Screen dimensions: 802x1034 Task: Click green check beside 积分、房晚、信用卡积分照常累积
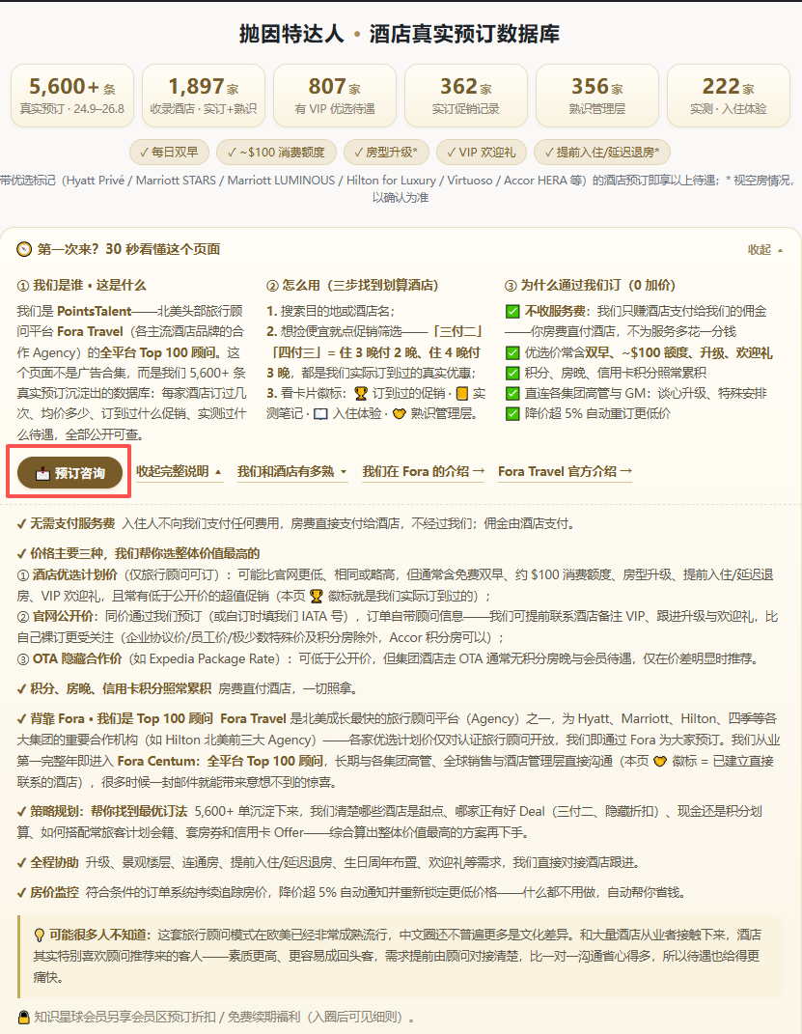[512, 374]
